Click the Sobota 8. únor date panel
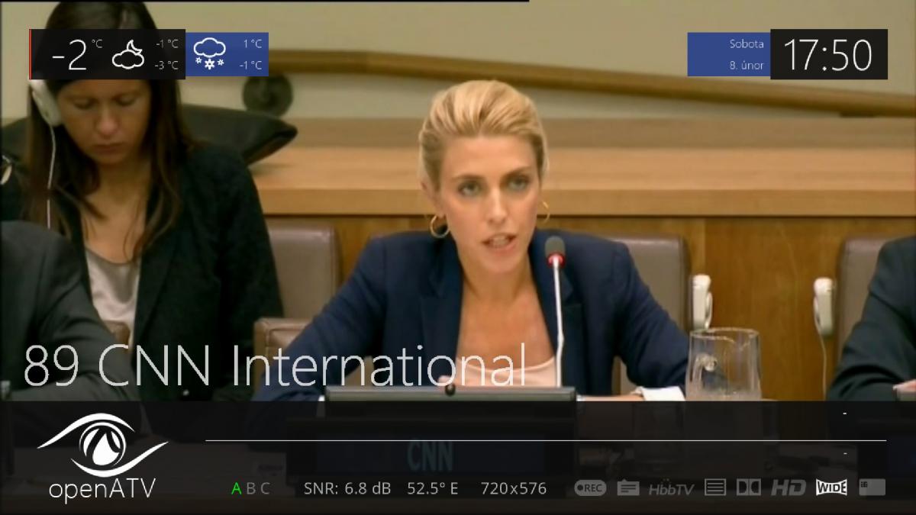 tap(728, 54)
